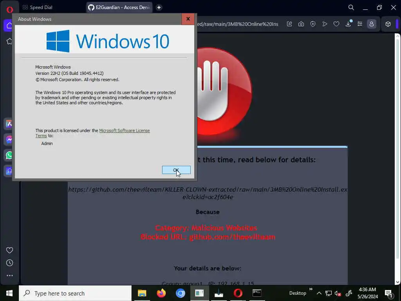Open the Extensions cube icon

[388, 24]
